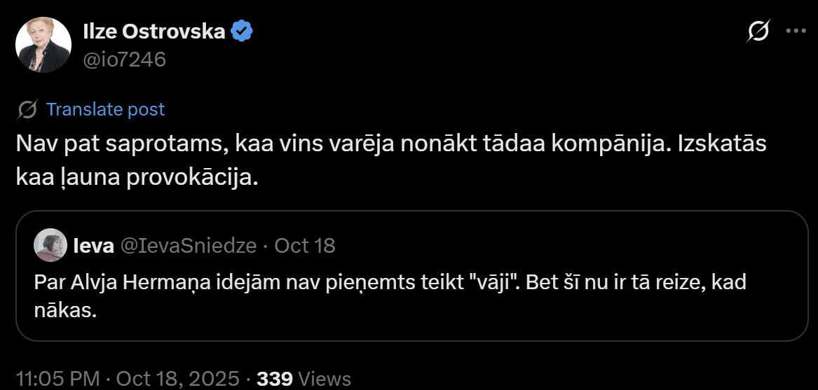This screenshot has width=818, height=390.
Task: Open Ilze Ostrovska's profile picture
Action: tap(43, 45)
